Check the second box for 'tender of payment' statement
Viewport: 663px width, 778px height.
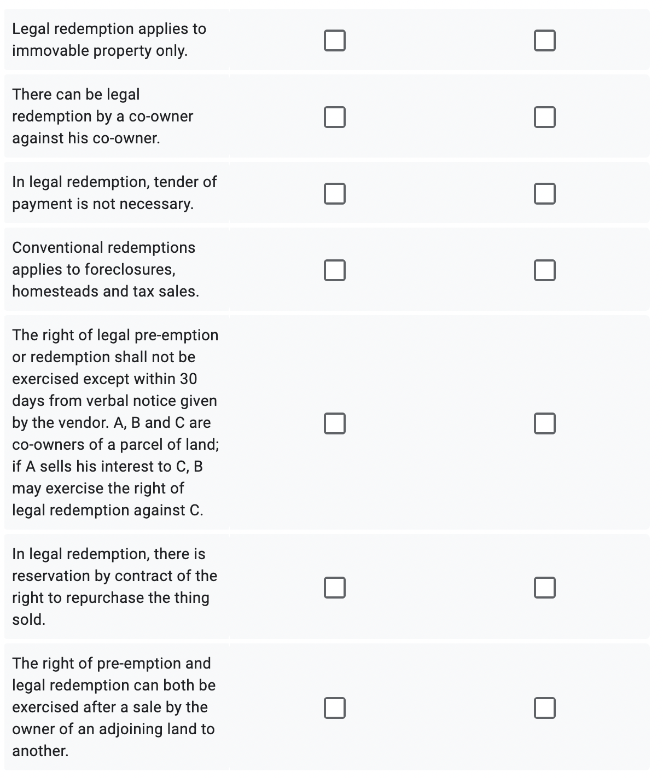(x=545, y=193)
